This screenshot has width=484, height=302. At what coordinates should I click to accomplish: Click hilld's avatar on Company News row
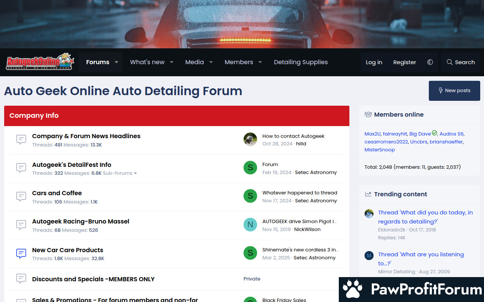pyautogui.click(x=250, y=139)
